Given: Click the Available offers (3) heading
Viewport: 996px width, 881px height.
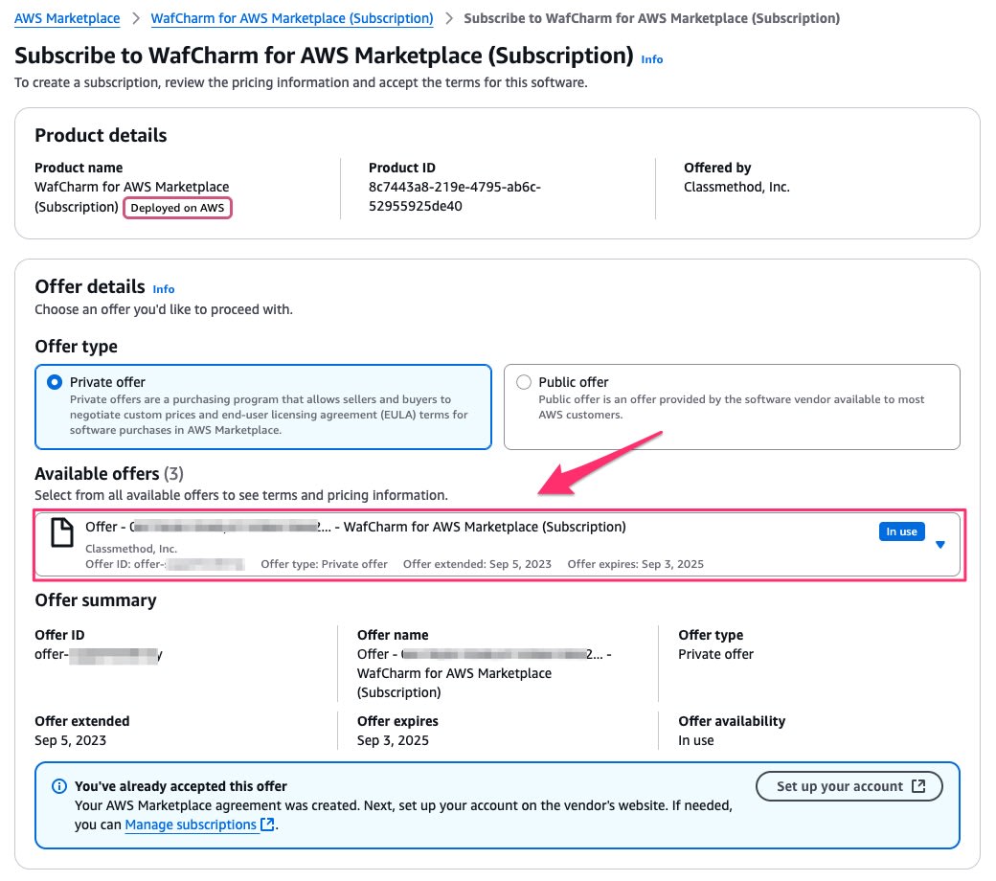Looking at the screenshot, I should click(109, 474).
